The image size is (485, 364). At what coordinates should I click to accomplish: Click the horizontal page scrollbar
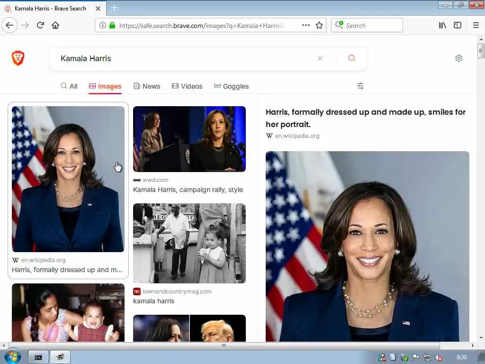224,346
